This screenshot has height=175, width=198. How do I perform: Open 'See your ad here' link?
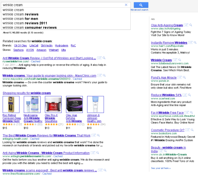point(161,168)
